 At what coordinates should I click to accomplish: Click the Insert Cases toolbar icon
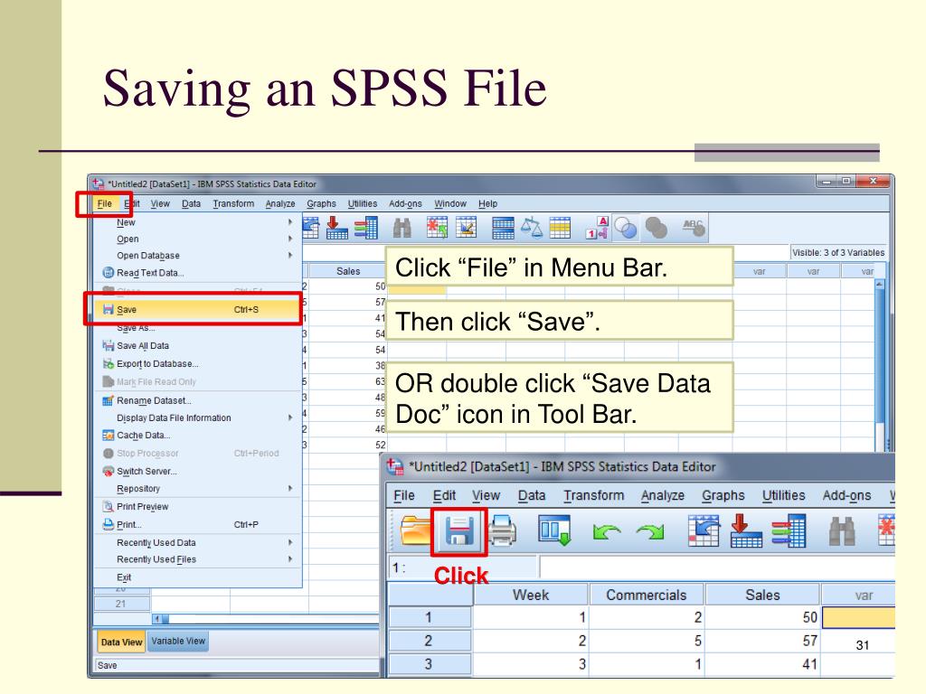pyautogui.click(x=437, y=228)
